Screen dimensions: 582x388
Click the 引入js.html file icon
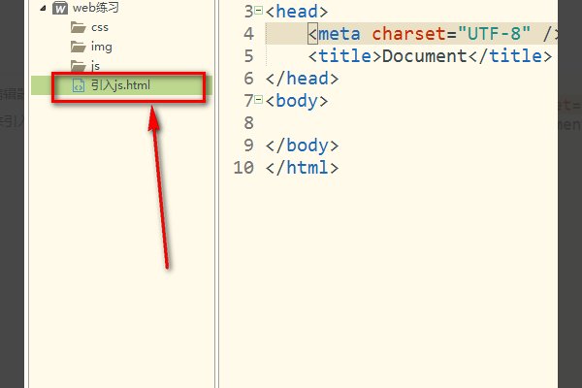79,85
